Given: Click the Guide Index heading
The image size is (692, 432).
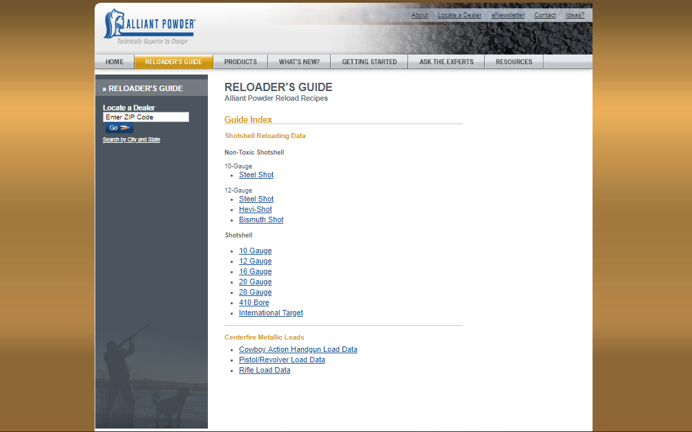Looking at the screenshot, I should (x=248, y=119).
